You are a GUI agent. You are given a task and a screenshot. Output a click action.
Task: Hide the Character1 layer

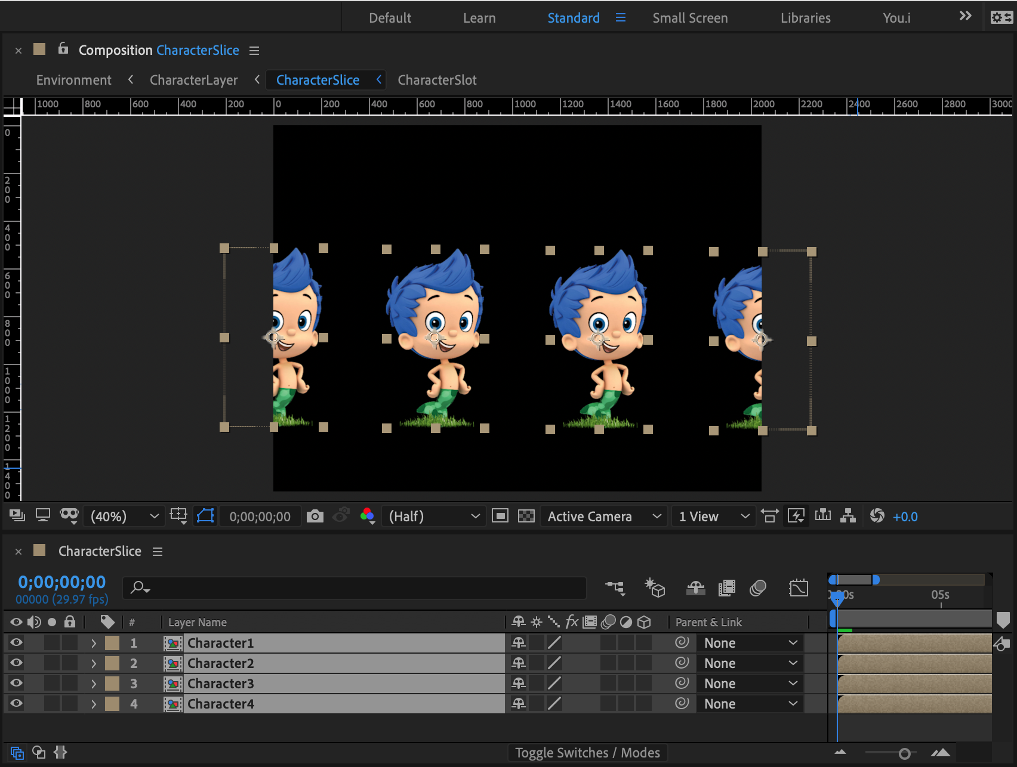coord(16,642)
